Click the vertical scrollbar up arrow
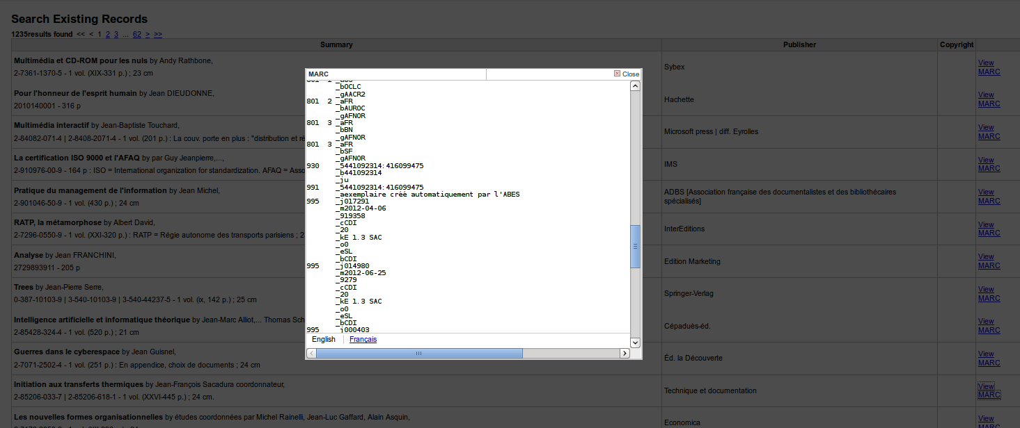 [635, 85]
